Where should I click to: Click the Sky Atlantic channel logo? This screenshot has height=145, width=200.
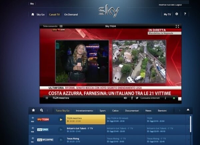(45, 140)
